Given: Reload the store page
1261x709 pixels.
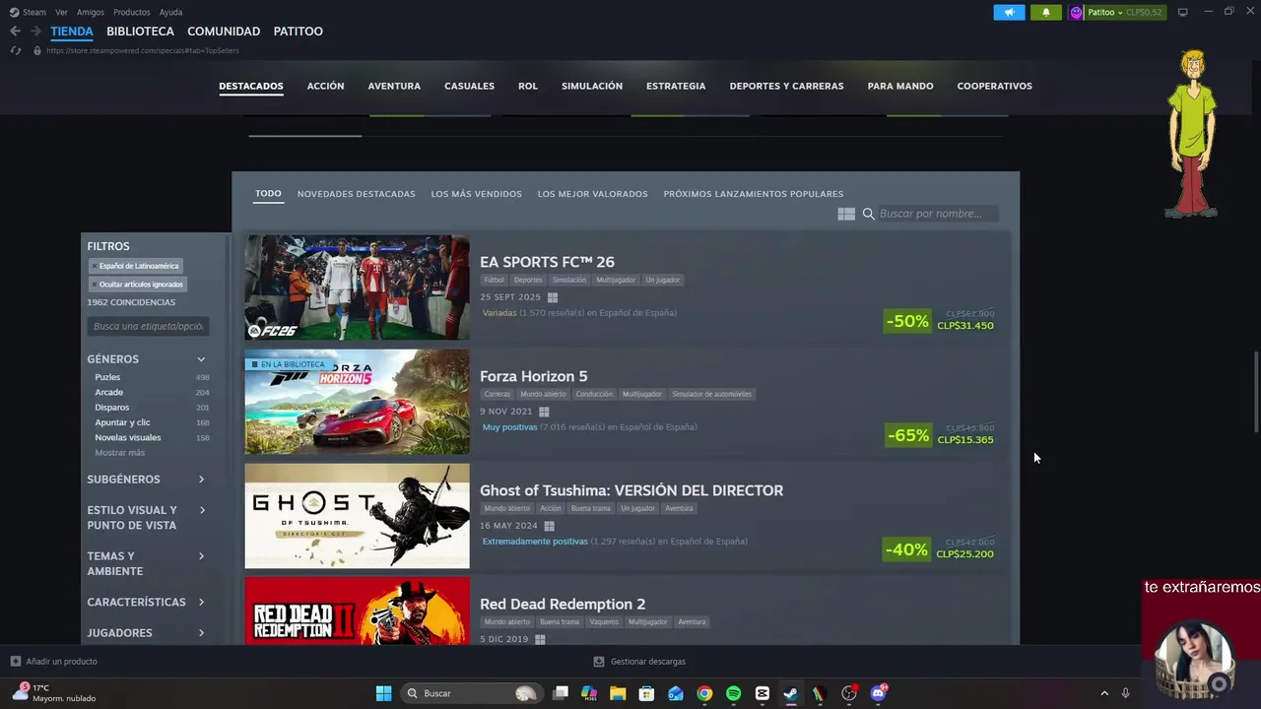Looking at the screenshot, I should (15, 50).
